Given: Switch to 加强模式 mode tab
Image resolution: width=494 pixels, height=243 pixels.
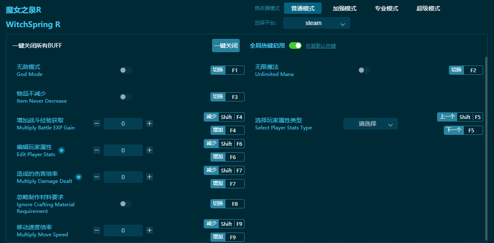Looking at the screenshot, I should tap(344, 8).
